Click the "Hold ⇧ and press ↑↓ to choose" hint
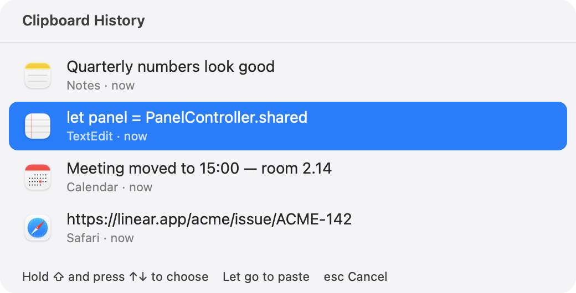Viewport: 576px width, 293px height. [x=115, y=276]
